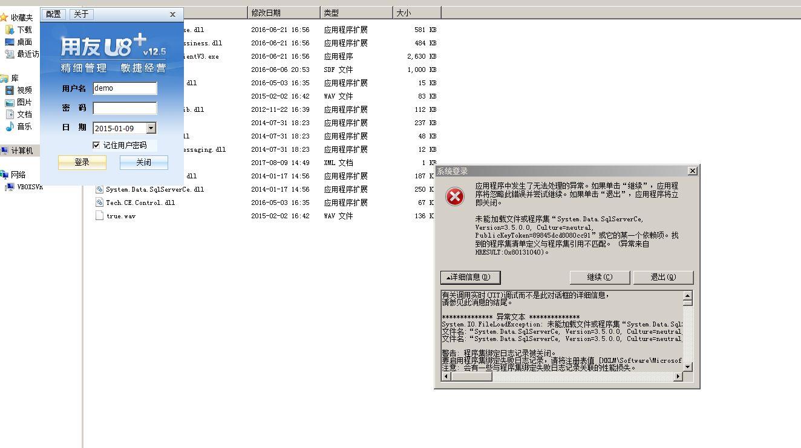This screenshot has width=801, height=448.
Task: Click the 83 KB size cell
Action: (427, 96)
